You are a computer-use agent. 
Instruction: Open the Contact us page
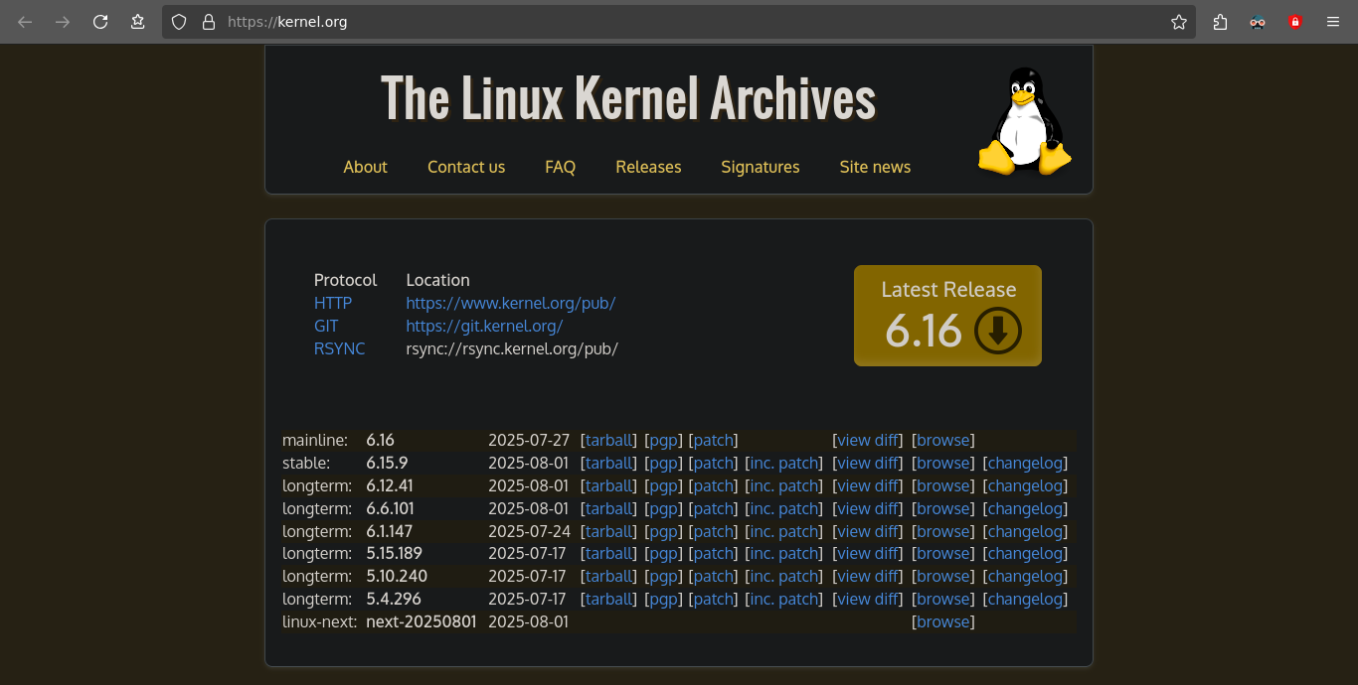click(x=466, y=167)
